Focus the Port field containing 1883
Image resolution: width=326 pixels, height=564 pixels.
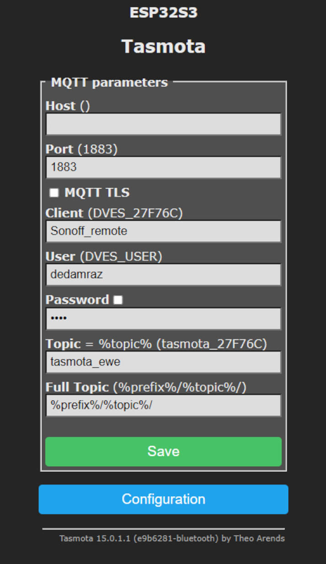click(x=163, y=167)
